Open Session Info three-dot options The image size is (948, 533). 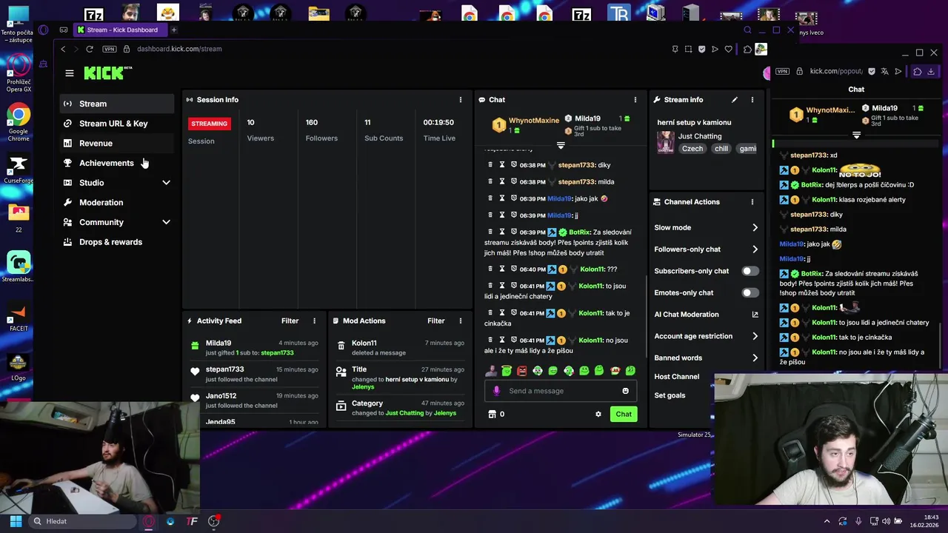click(461, 100)
